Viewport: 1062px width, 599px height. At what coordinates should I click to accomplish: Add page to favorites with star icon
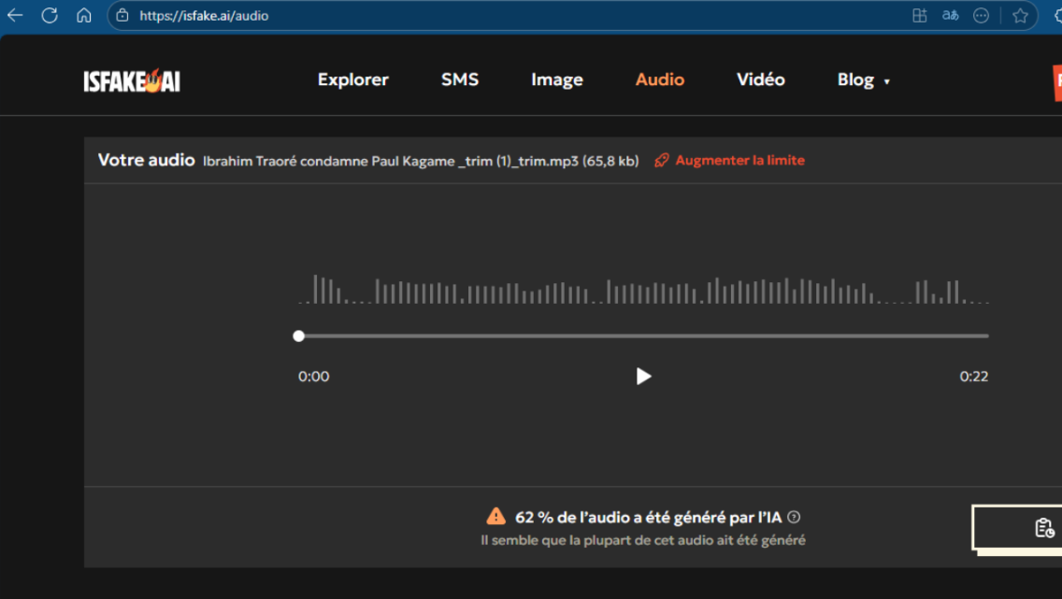point(1020,16)
